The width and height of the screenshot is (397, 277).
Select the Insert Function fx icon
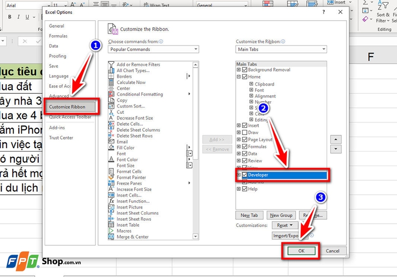[111, 201]
